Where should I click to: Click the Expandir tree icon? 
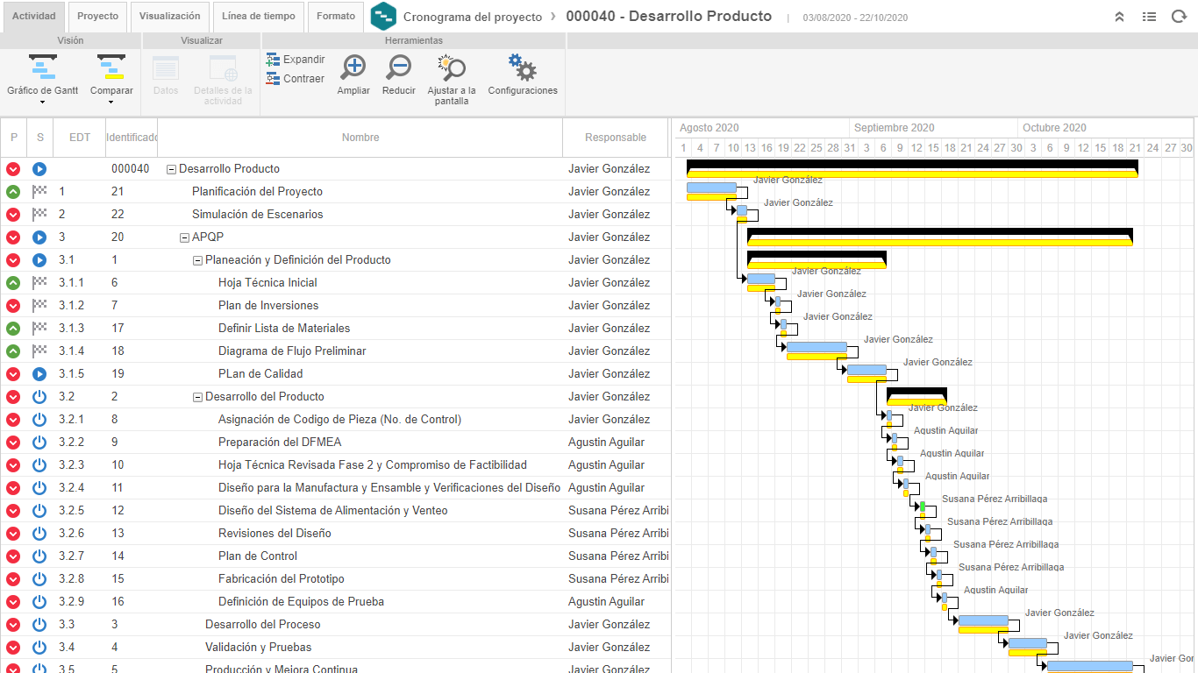pyautogui.click(x=273, y=60)
